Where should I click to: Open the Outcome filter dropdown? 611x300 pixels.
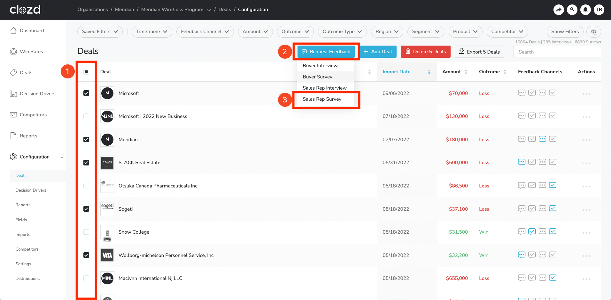click(295, 32)
